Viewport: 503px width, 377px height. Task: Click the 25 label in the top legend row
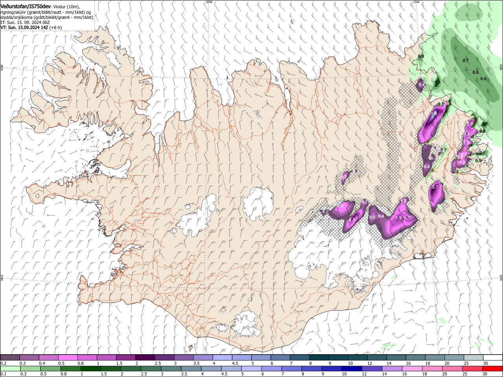pos(466,363)
